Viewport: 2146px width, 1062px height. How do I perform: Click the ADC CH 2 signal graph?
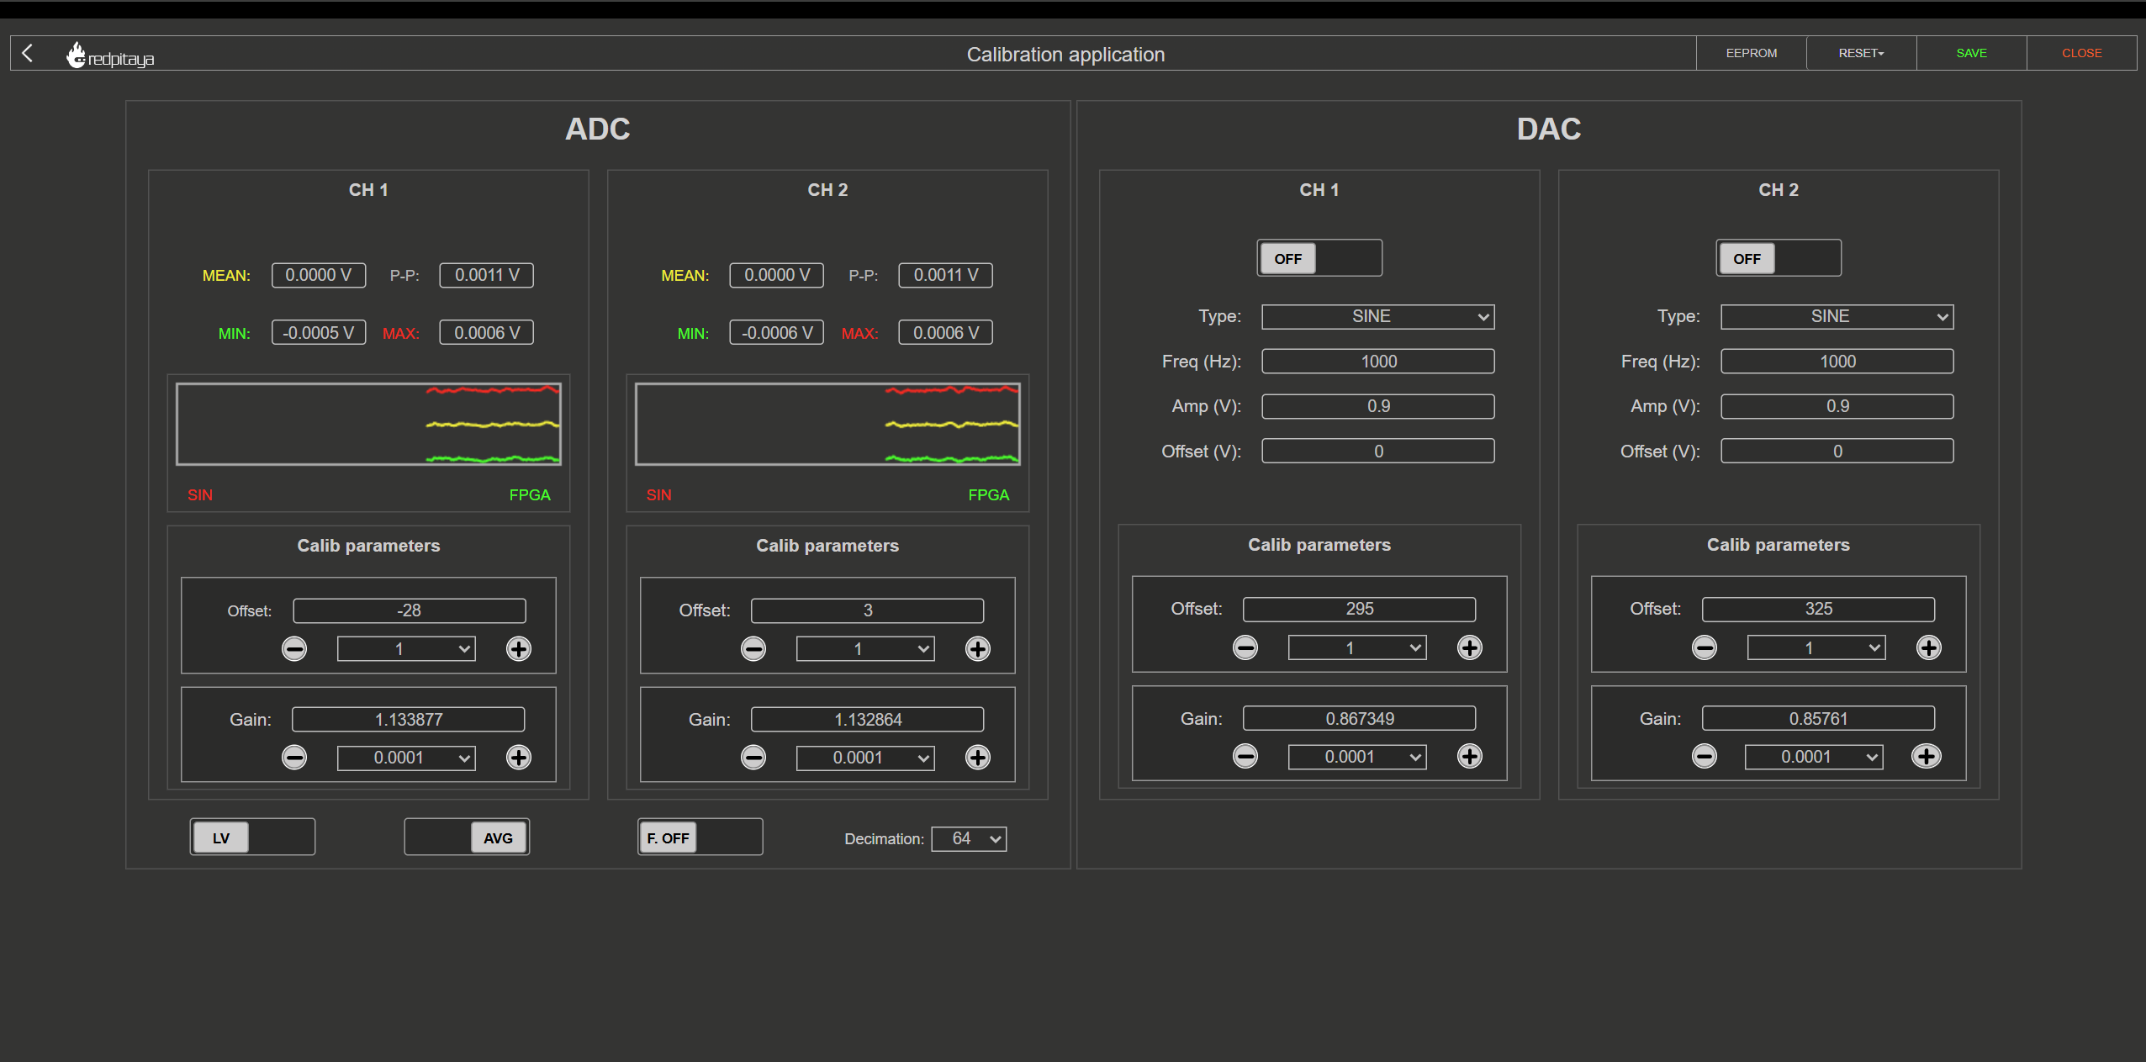[x=827, y=424]
